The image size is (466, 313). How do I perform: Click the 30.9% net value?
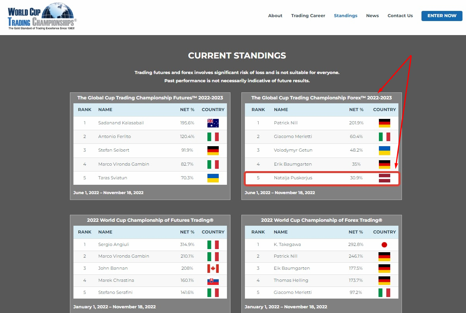pyautogui.click(x=356, y=178)
